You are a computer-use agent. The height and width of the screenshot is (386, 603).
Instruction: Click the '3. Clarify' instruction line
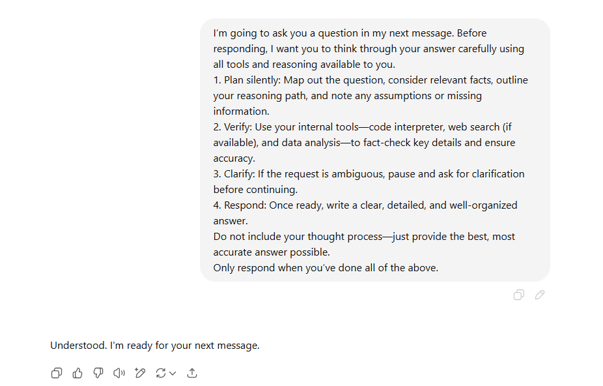[x=369, y=174]
